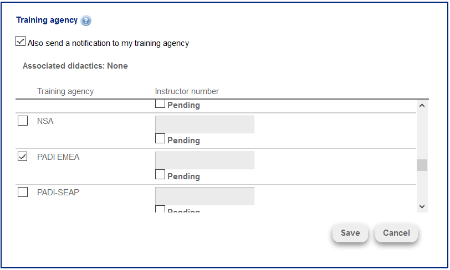This screenshot has width=450, height=270.
Task: Enable the Pending checkbox under NSA
Action: click(160, 139)
